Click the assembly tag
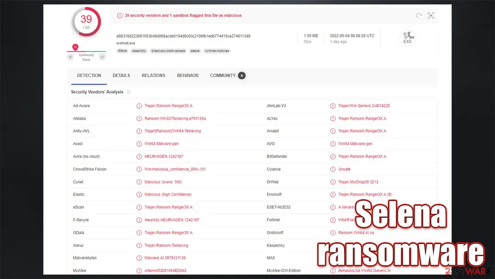 [139, 51]
